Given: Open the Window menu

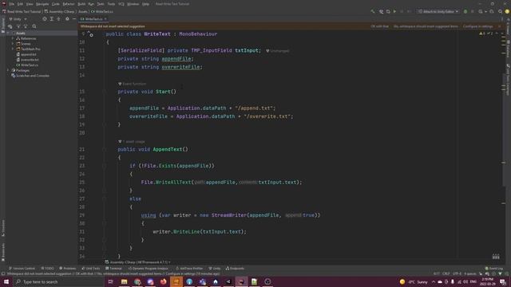Looking at the screenshot, I should 133,4.
